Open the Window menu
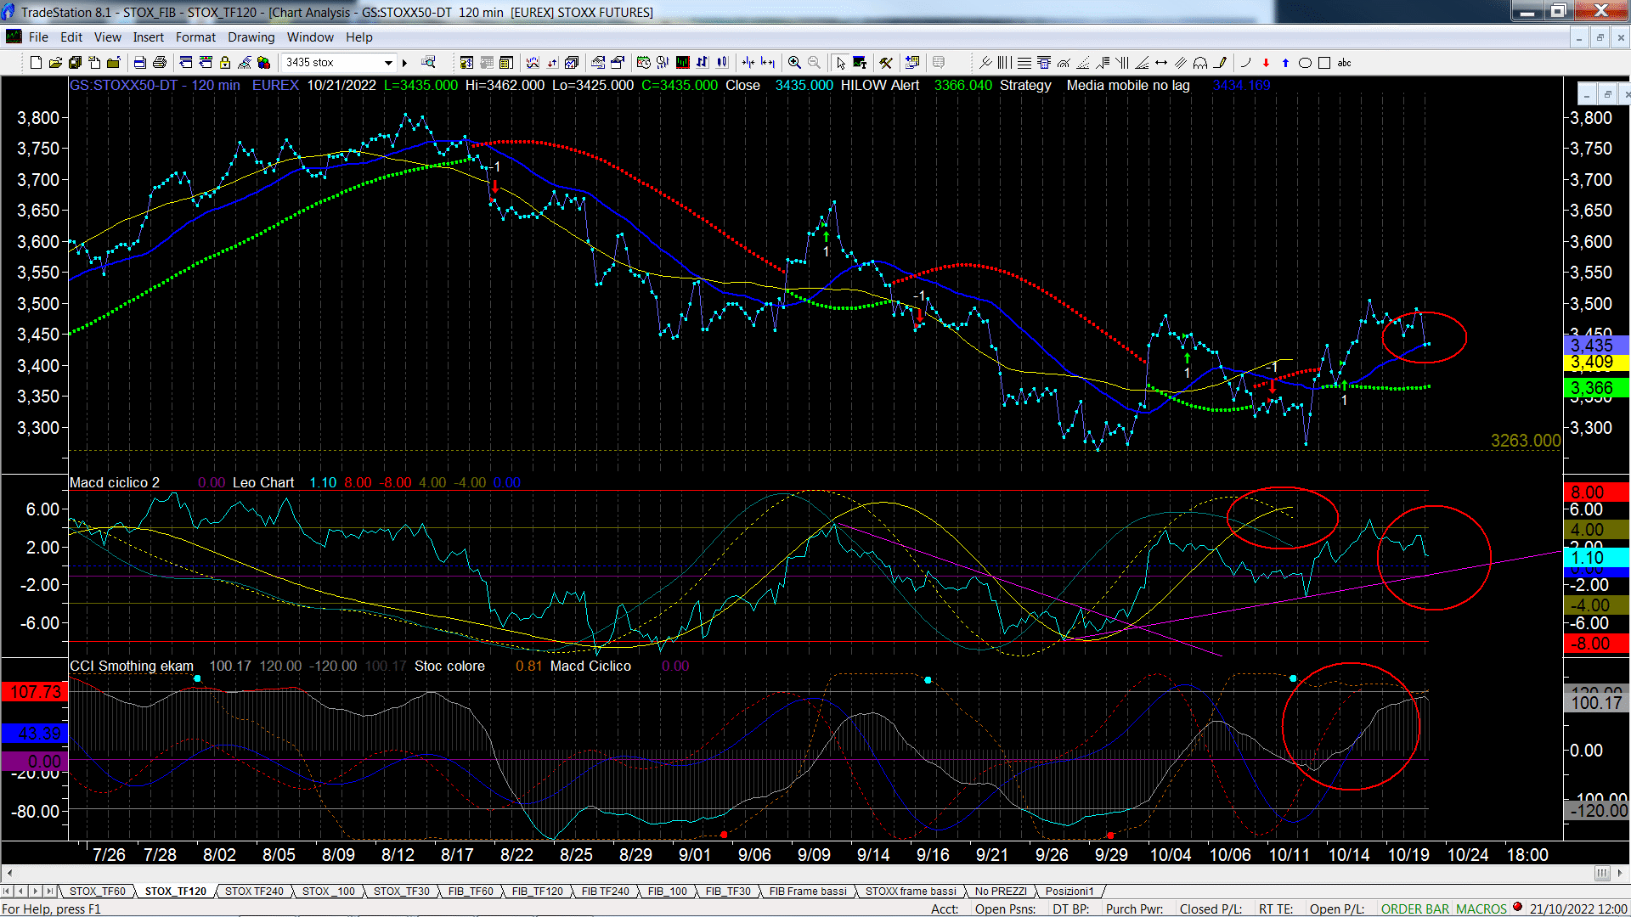1631x917 pixels. [310, 37]
